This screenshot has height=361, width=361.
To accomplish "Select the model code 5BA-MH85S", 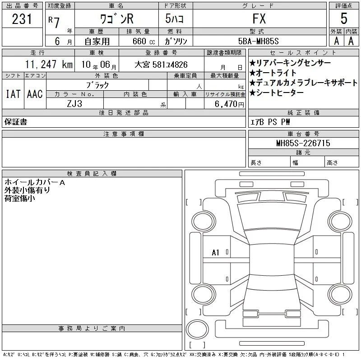I will [258, 41].
